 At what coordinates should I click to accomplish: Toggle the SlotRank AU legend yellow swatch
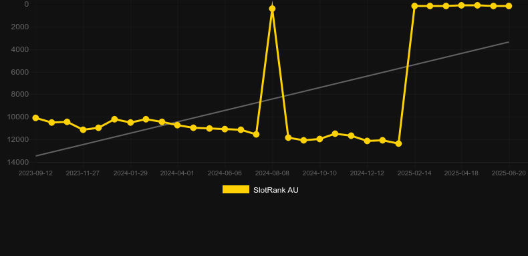point(236,189)
